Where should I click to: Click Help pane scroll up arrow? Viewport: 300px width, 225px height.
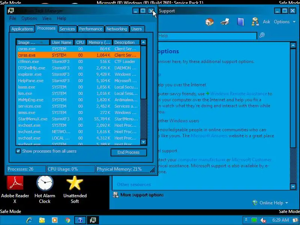293,45
